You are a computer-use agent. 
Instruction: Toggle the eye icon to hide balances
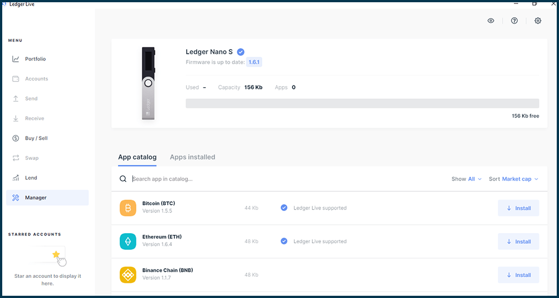(491, 21)
